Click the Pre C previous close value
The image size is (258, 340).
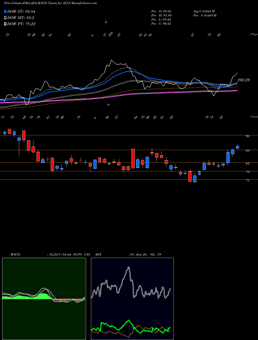coord(161,24)
